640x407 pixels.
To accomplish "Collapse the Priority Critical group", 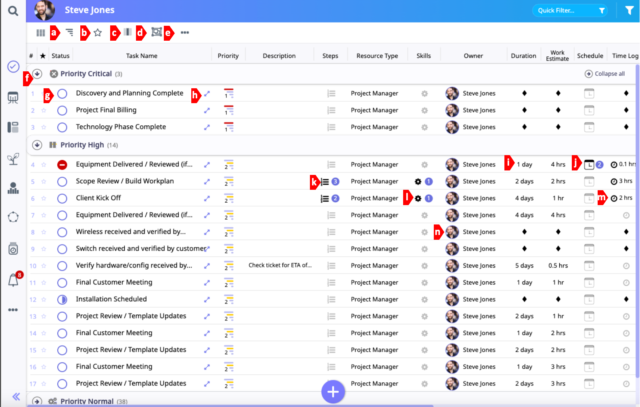I will [x=37, y=74].
